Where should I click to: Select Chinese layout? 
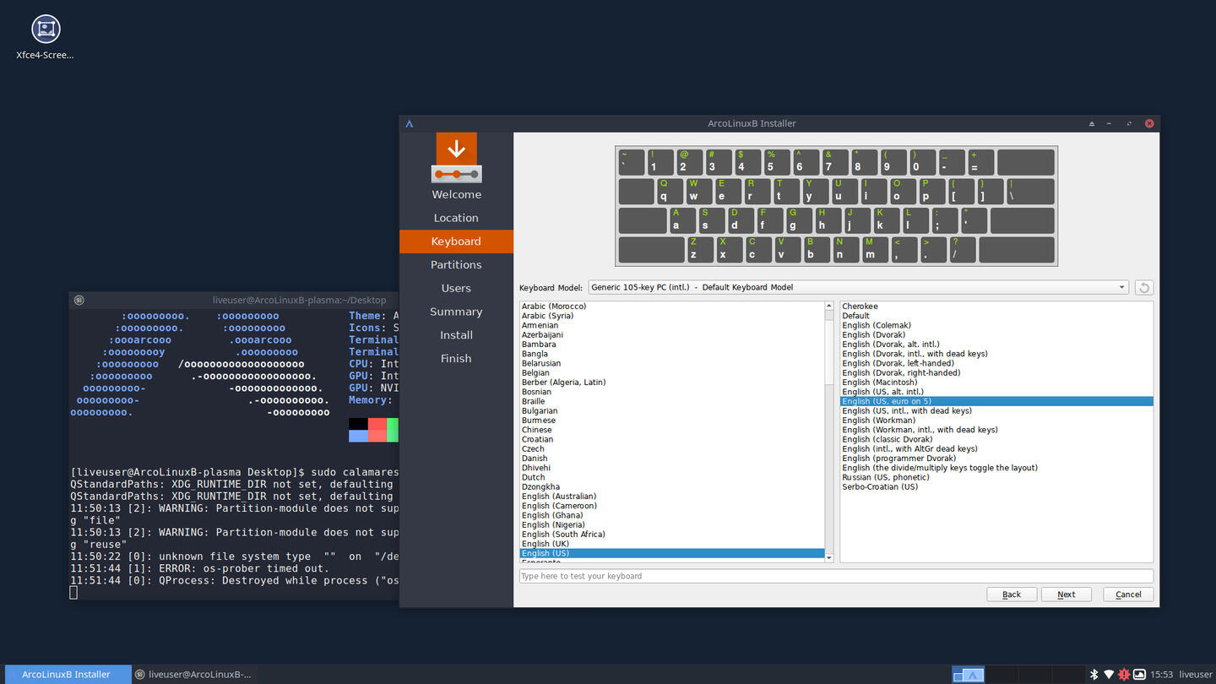click(672, 430)
